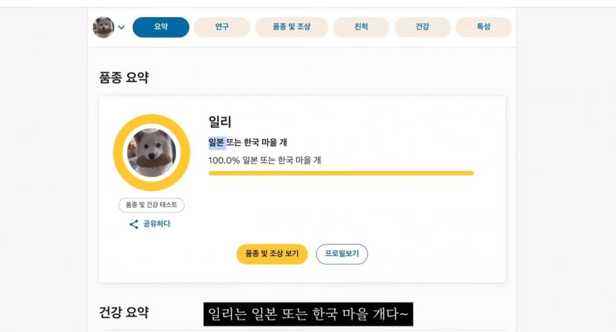
Task: Open 프로필보기 outlined button
Action: point(342,253)
